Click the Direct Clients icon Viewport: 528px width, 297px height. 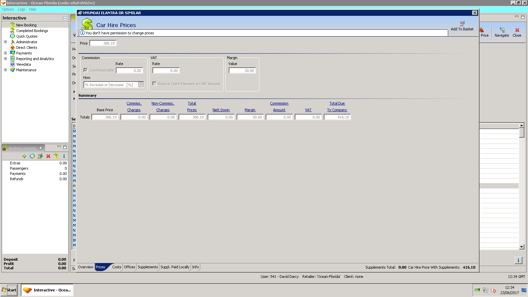click(x=13, y=48)
